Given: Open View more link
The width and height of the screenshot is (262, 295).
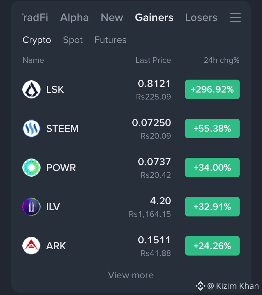Looking at the screenshot, I should tap(131, 275).
